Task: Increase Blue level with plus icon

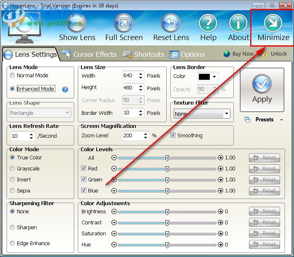Action: point(220,191)
